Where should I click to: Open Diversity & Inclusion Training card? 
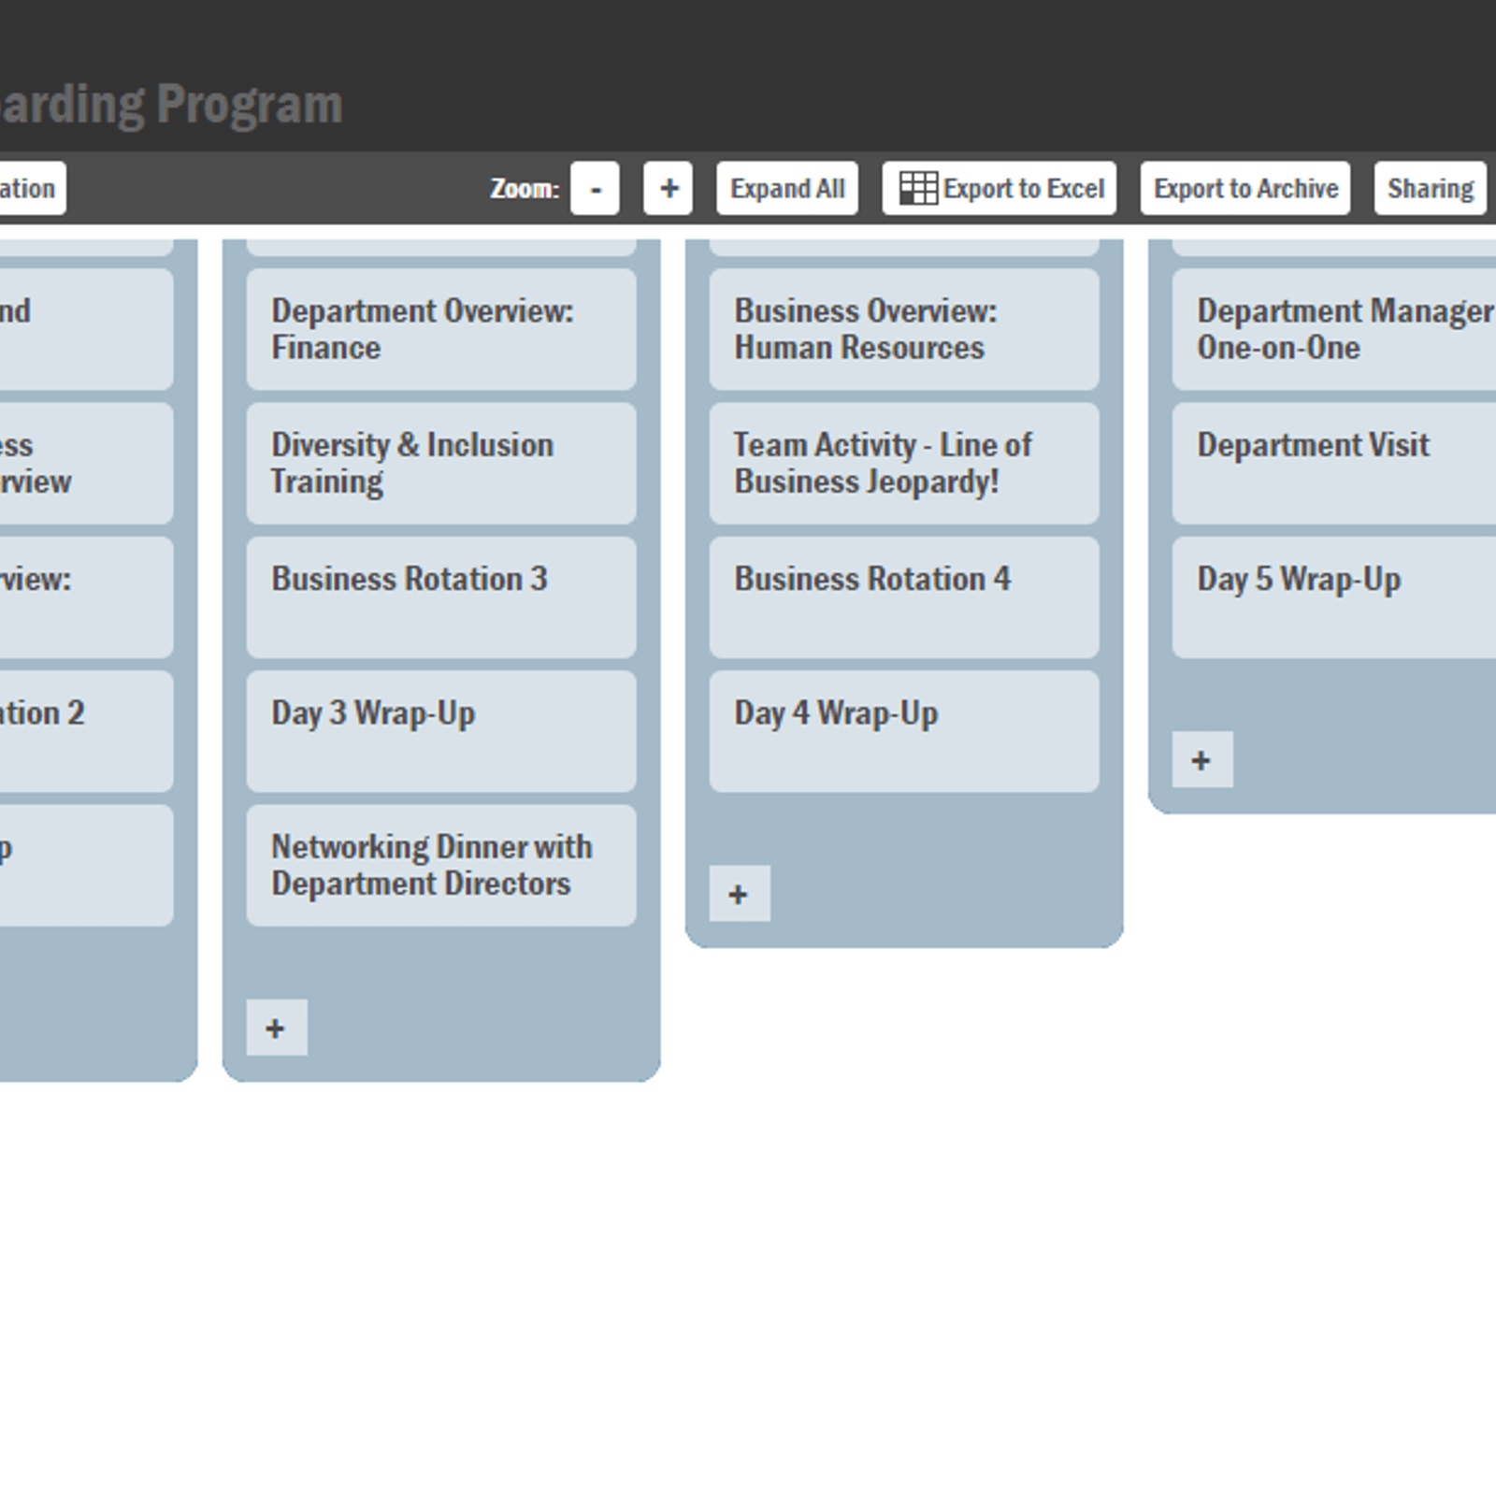click(440, 464)
